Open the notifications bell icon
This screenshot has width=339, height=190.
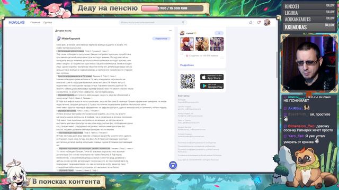point(258,22)
